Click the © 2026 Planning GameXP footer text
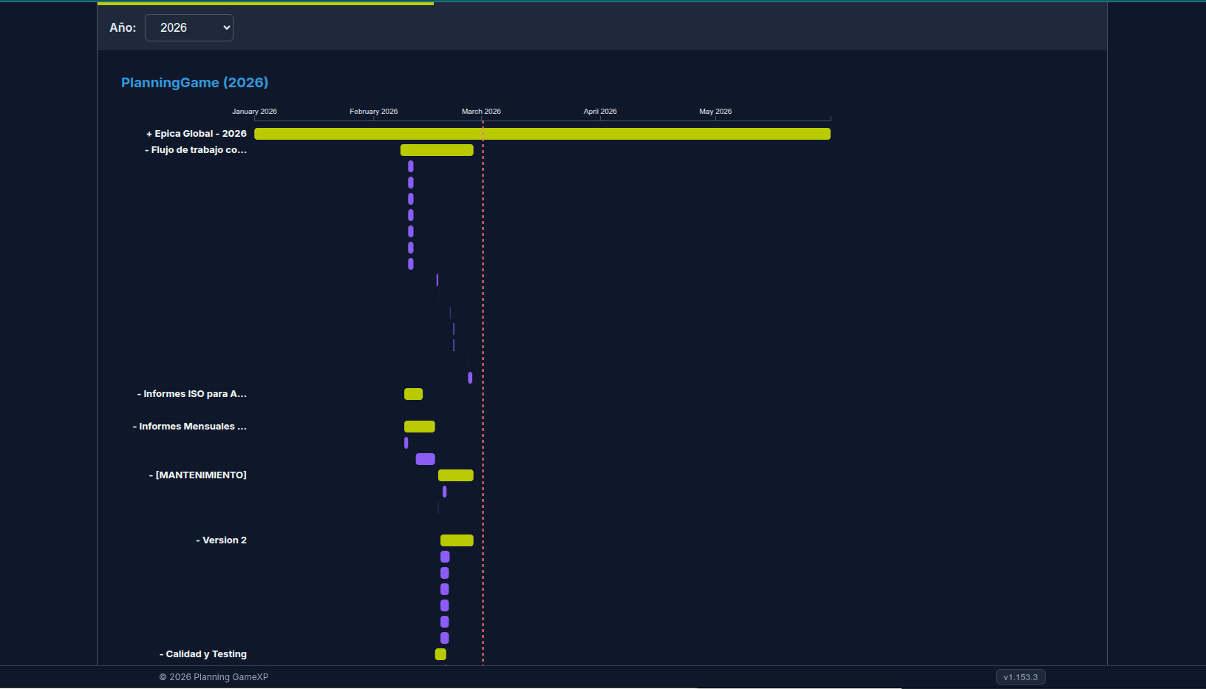 pos(214,676)
